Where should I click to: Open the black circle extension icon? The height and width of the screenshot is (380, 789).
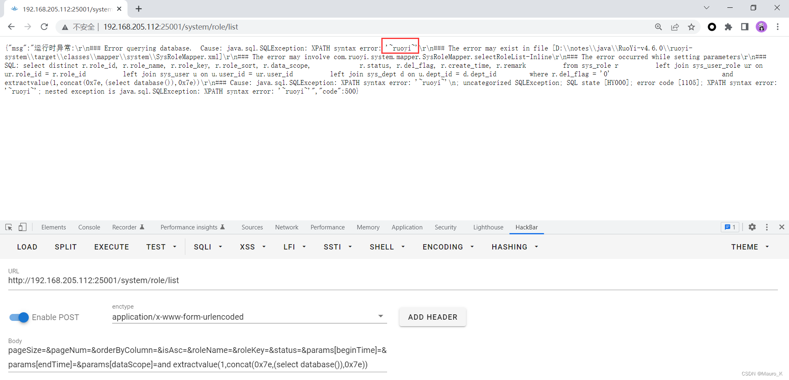click(712, 27)
